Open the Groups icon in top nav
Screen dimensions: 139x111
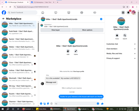point(82,12)
